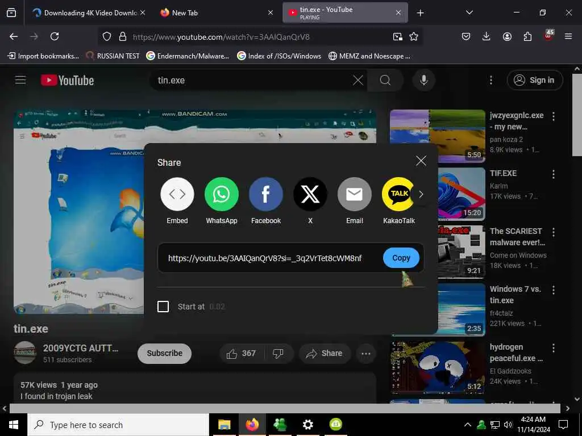Open YouTube settings three-dot menu
This screenshot has height=436, width=582.
(x=490, y=80)
